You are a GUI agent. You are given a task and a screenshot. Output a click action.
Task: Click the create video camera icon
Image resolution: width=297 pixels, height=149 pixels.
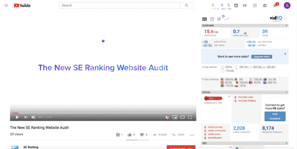coord(245,6)
